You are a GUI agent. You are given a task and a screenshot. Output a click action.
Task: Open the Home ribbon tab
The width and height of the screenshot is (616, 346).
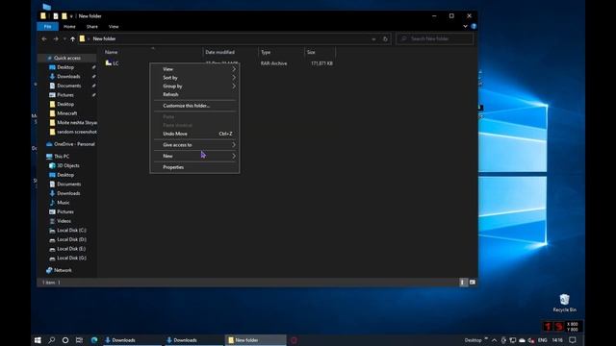click(x=69, y=26)
